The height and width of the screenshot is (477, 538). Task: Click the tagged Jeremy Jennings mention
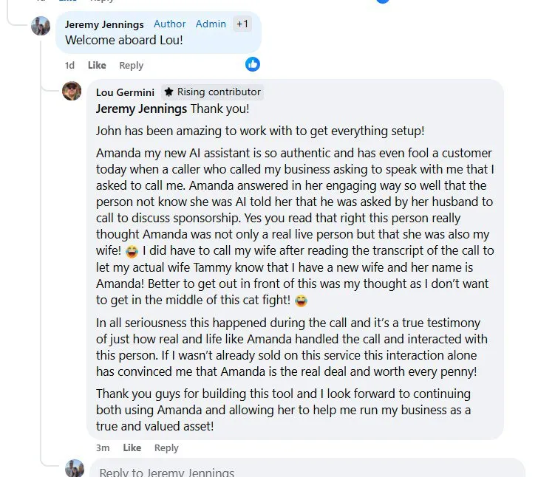[x=141, y=109]
